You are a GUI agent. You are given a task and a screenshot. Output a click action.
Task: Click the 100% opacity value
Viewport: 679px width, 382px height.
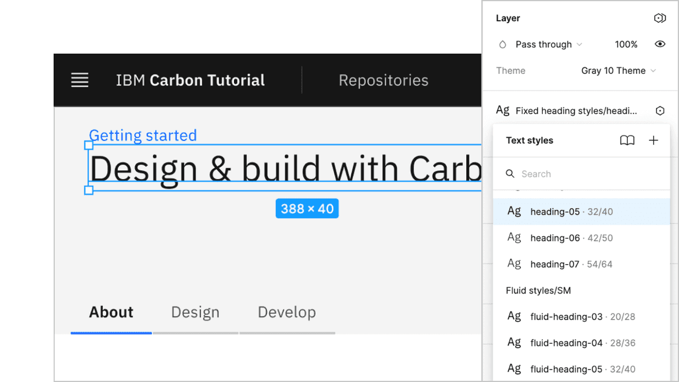click(625, 44)
